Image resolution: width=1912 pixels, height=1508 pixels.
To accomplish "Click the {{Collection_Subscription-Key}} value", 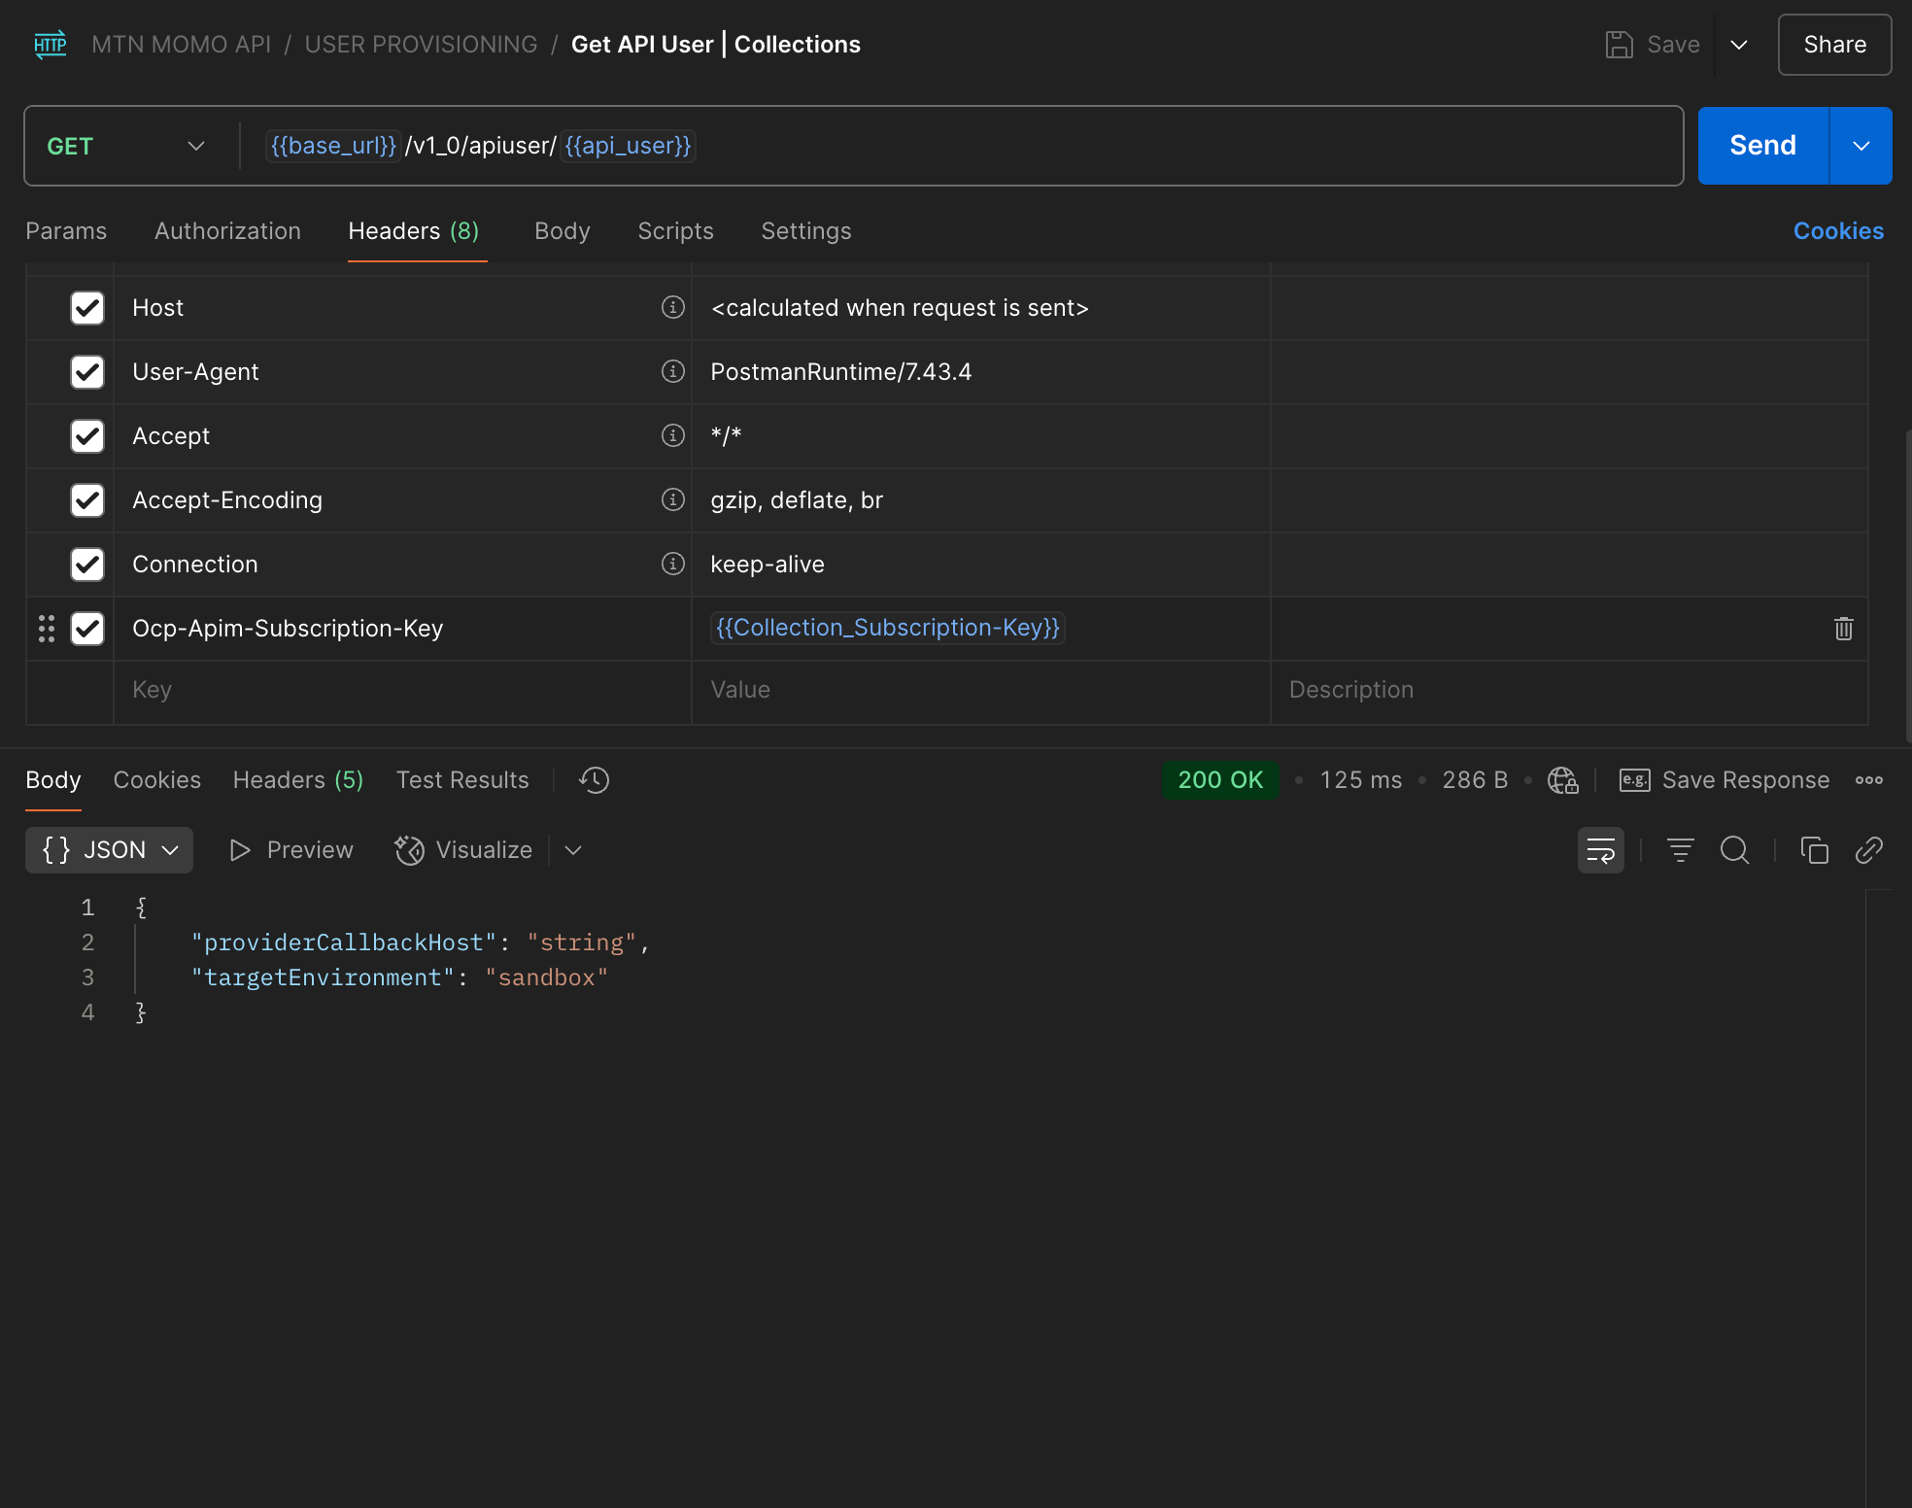I will [888, 628].
